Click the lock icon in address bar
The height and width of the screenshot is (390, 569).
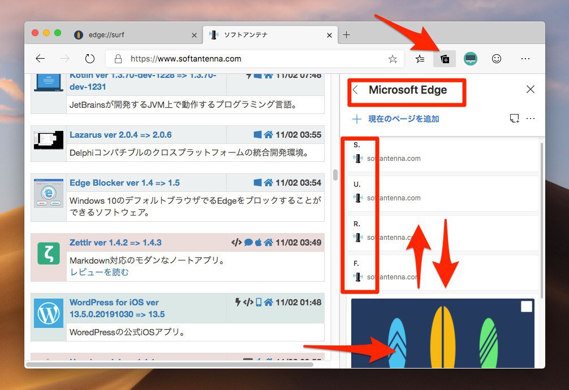coord(118,59)
